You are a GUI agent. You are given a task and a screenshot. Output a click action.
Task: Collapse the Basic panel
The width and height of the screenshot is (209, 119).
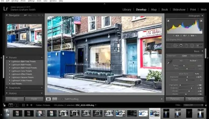coord(202,51)
